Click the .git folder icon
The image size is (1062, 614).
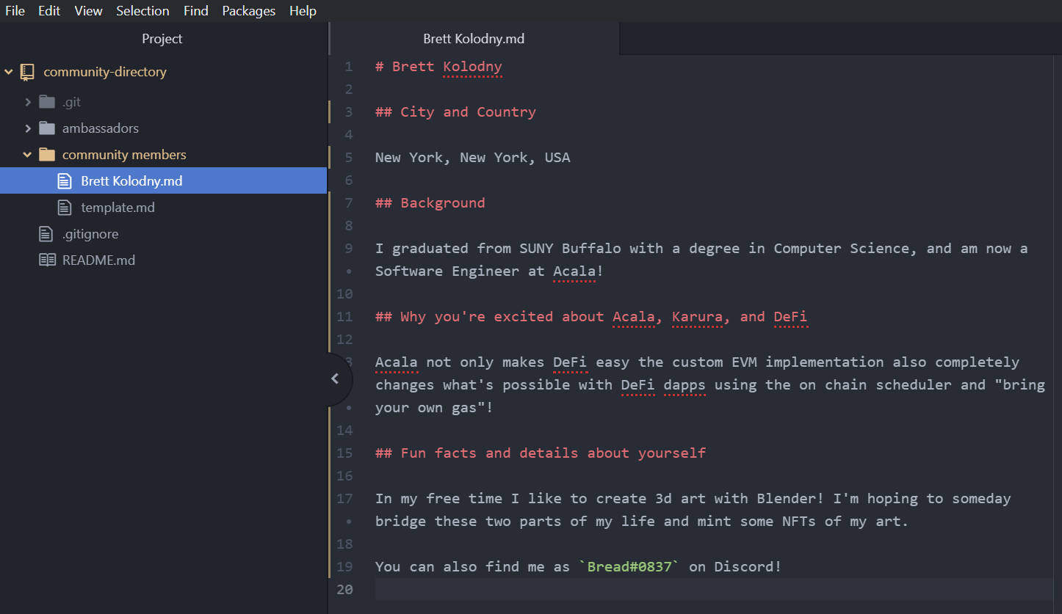click(47, 102)
